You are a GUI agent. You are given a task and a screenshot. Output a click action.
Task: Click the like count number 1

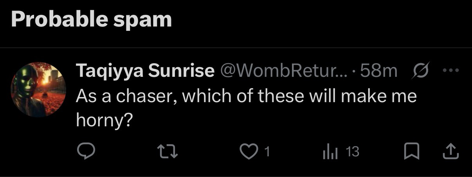pyautogui.click(x=267, y=152)
